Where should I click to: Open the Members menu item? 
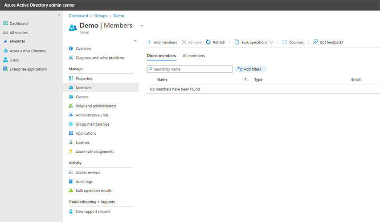click(x=101, y=87)
